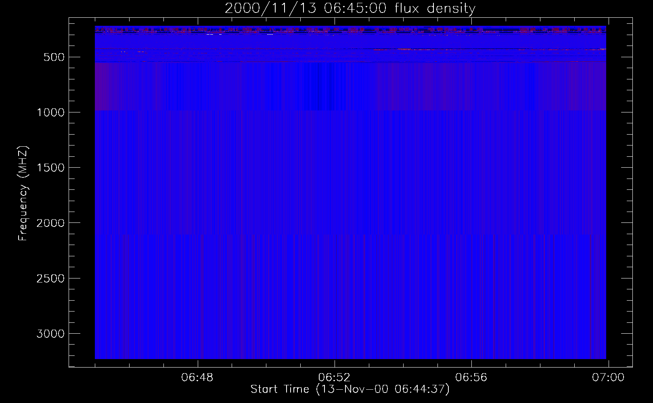
Task: Click the 3000 frequency tick label
Action: click(50, 334)
